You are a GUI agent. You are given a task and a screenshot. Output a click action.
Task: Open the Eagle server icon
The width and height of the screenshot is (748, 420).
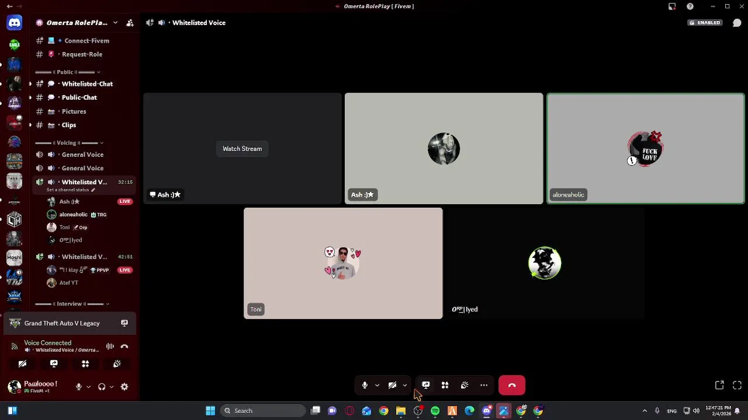coord(15,44)
